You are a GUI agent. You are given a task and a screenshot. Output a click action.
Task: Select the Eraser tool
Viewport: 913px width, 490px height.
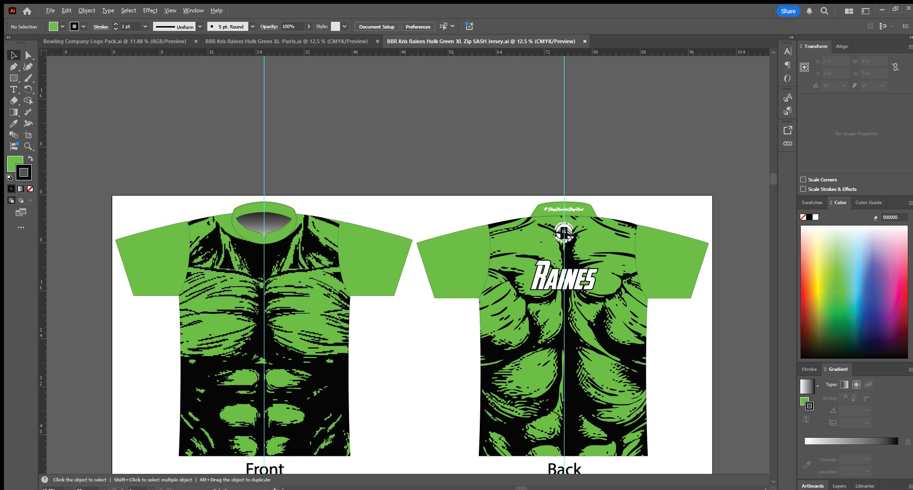(x=14, y=101)
